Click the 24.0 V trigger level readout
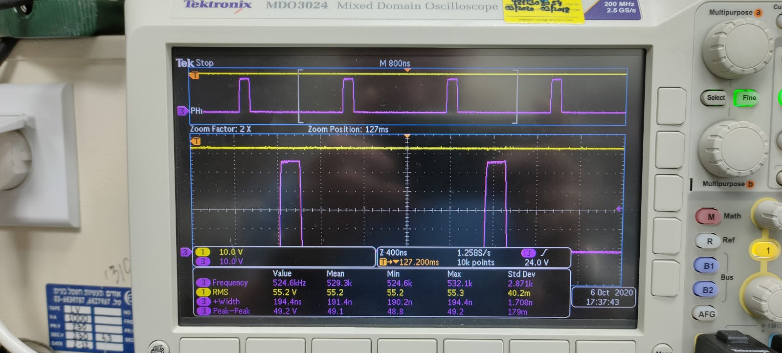Viewport: 782px width, 353px height. [x=536, y=263]
